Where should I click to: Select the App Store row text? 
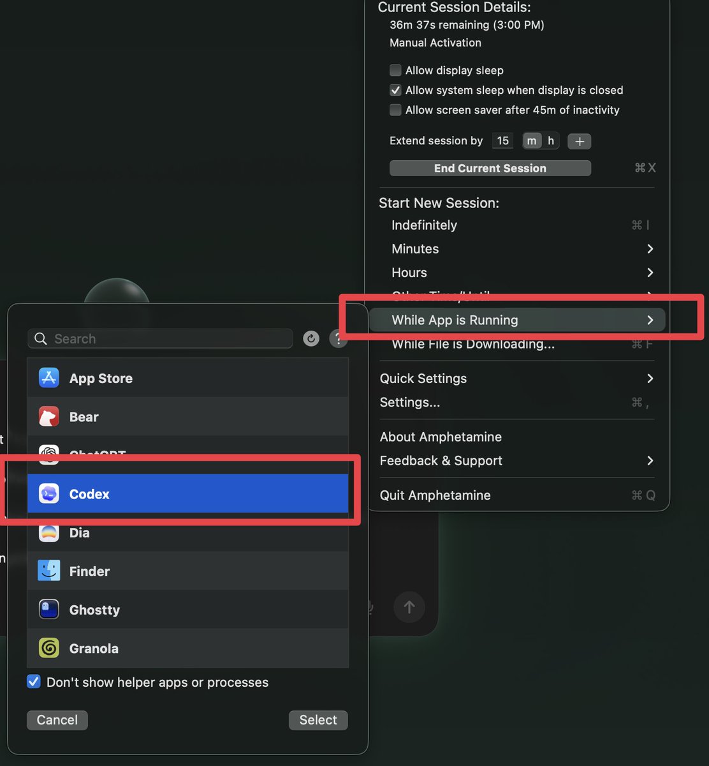(101, 379)
